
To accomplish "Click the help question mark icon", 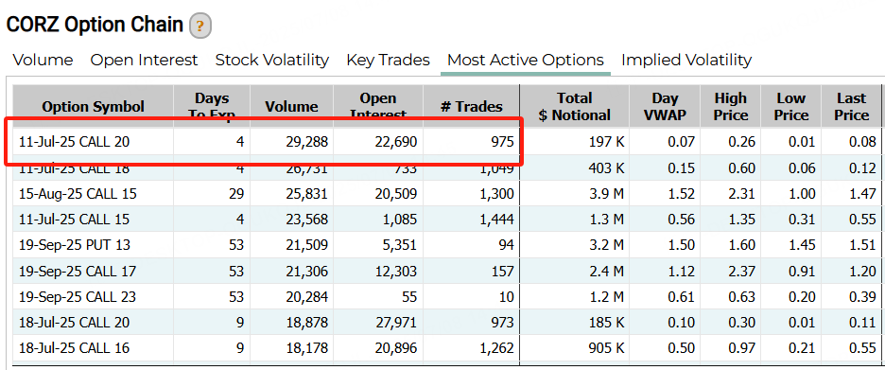I will 200,26.
